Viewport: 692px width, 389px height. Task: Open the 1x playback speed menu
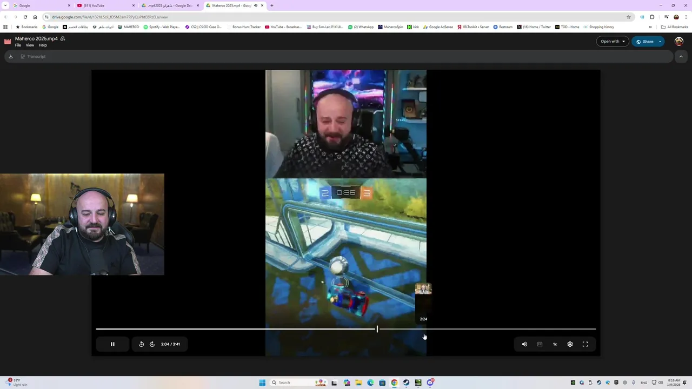(x=555, y=344)
